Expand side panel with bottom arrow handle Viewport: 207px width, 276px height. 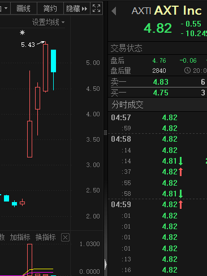(106, 264)
